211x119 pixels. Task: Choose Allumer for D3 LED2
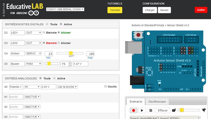[59, 43]
